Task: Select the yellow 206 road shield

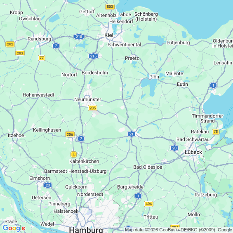Action: click(x=70, y=134)
